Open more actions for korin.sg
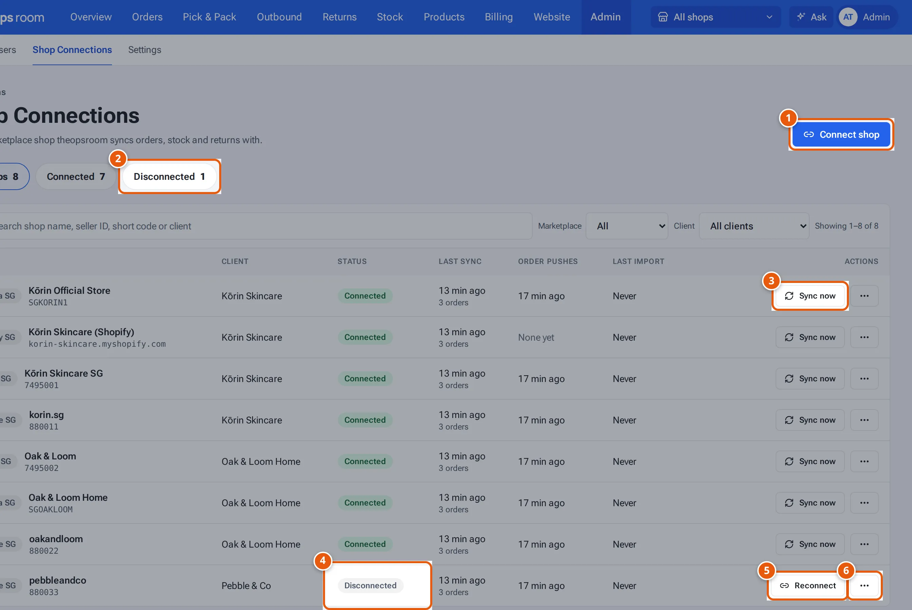The image size is (912, 610). coord(864,420)
